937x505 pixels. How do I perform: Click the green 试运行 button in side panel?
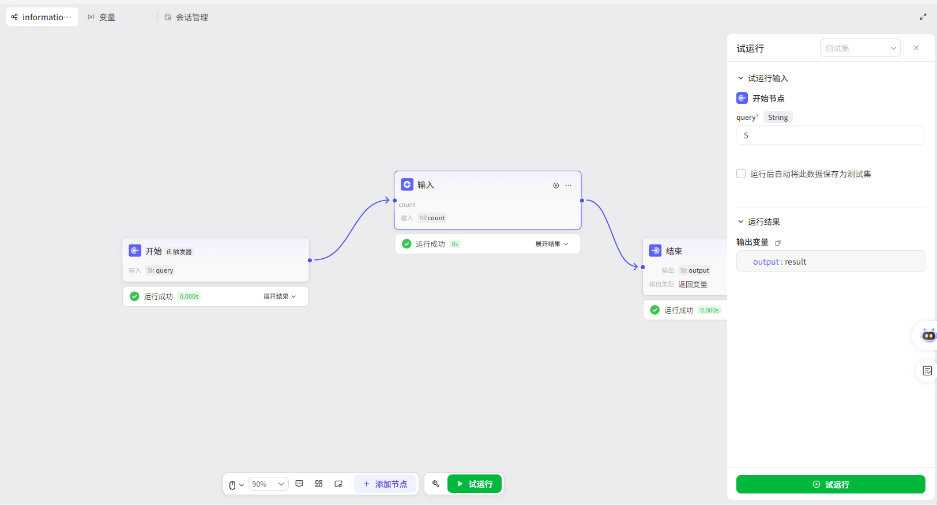[830, 484]
